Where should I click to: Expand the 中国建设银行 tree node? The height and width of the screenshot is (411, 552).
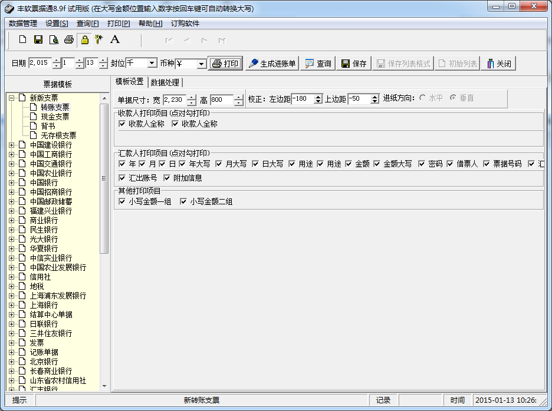(x=12, y=145)
